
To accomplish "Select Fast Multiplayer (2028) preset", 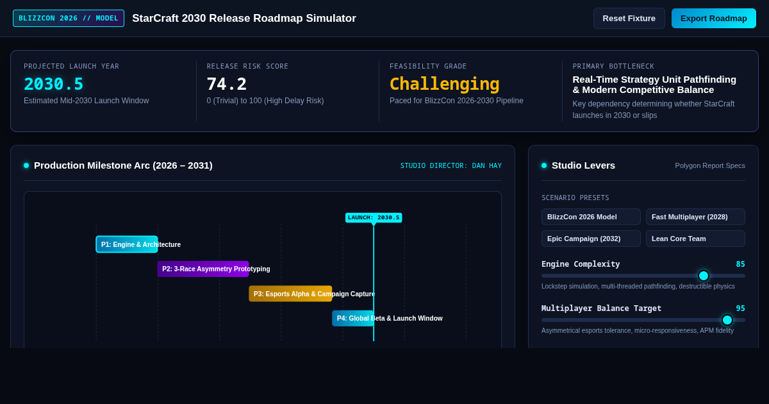I will point(695,217).
